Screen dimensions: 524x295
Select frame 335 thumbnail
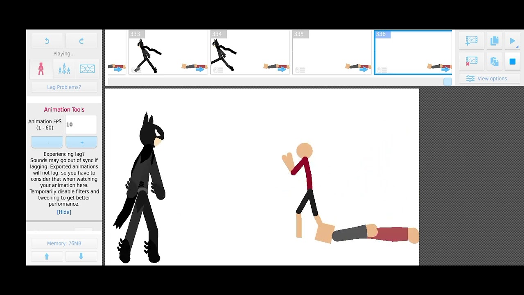tap(332, 52)
